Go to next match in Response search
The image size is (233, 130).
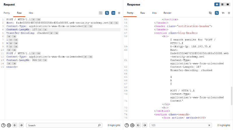[x=144, y=125]
